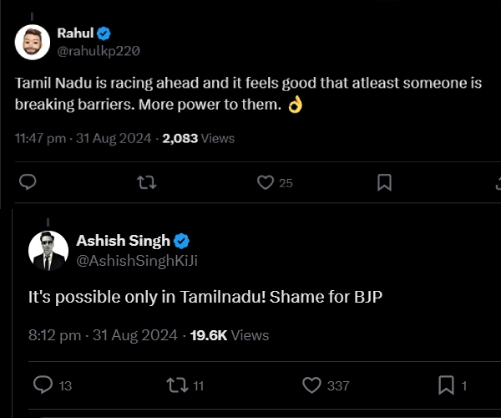Like Ashish Singh's tweet with 337 likes
This screenshot has height=418, width=501.
coord(311,385)
